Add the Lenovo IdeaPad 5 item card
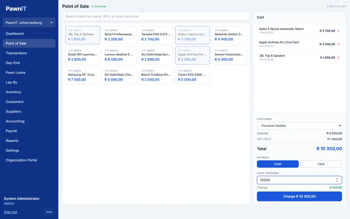 [x=119, y=55]
